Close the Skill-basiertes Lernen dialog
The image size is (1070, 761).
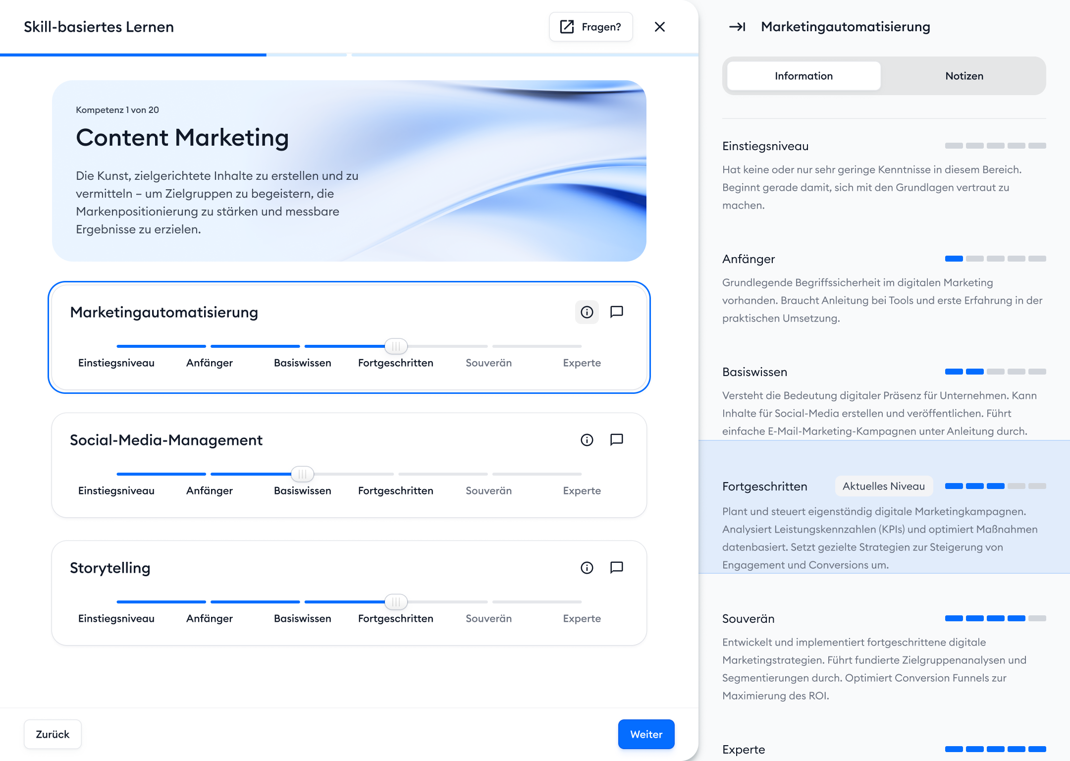click(659, 27)
